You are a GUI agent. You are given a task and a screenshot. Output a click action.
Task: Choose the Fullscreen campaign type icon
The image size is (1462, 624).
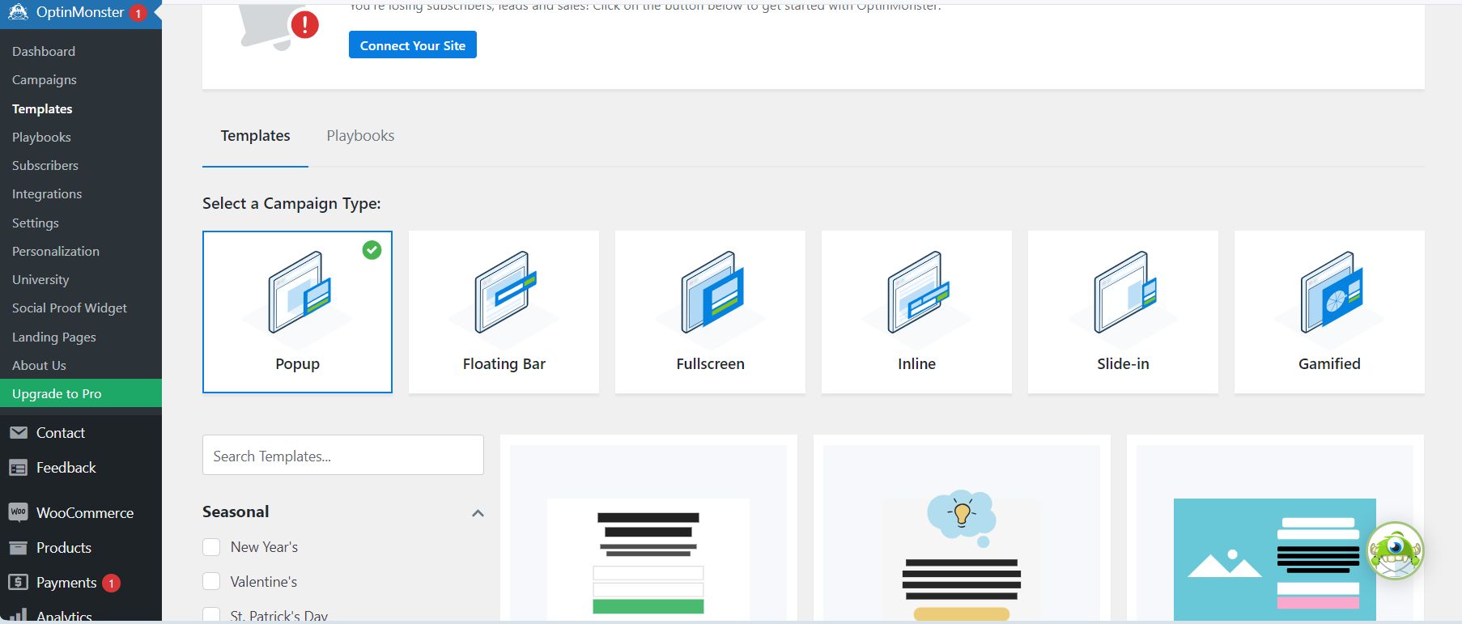pos(710,292)
